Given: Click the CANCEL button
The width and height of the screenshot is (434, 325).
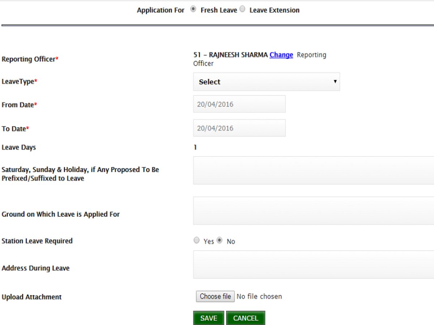Looking at the screenshot, I should (246, 318).
